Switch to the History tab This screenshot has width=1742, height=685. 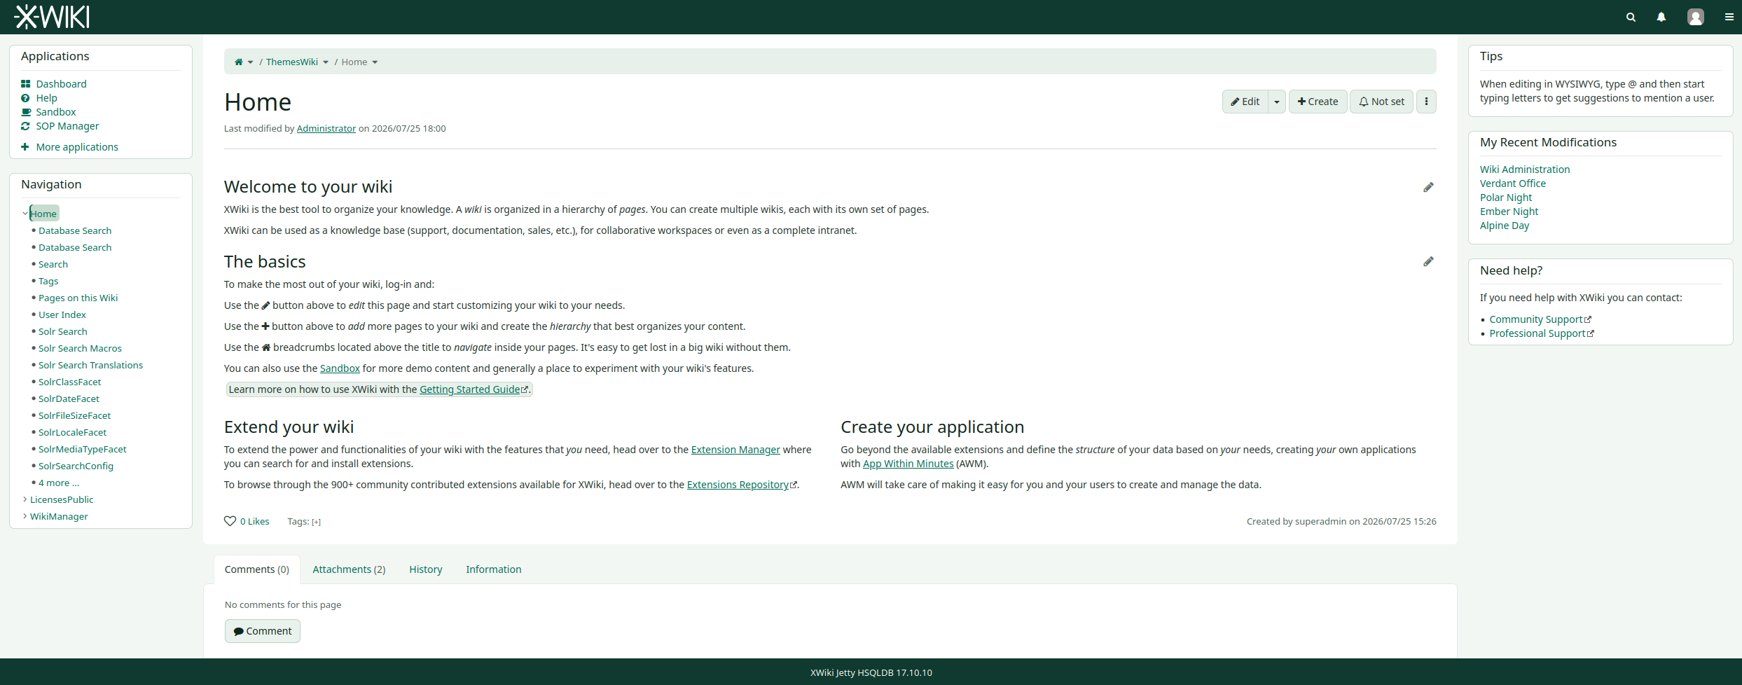pos(426,569)
